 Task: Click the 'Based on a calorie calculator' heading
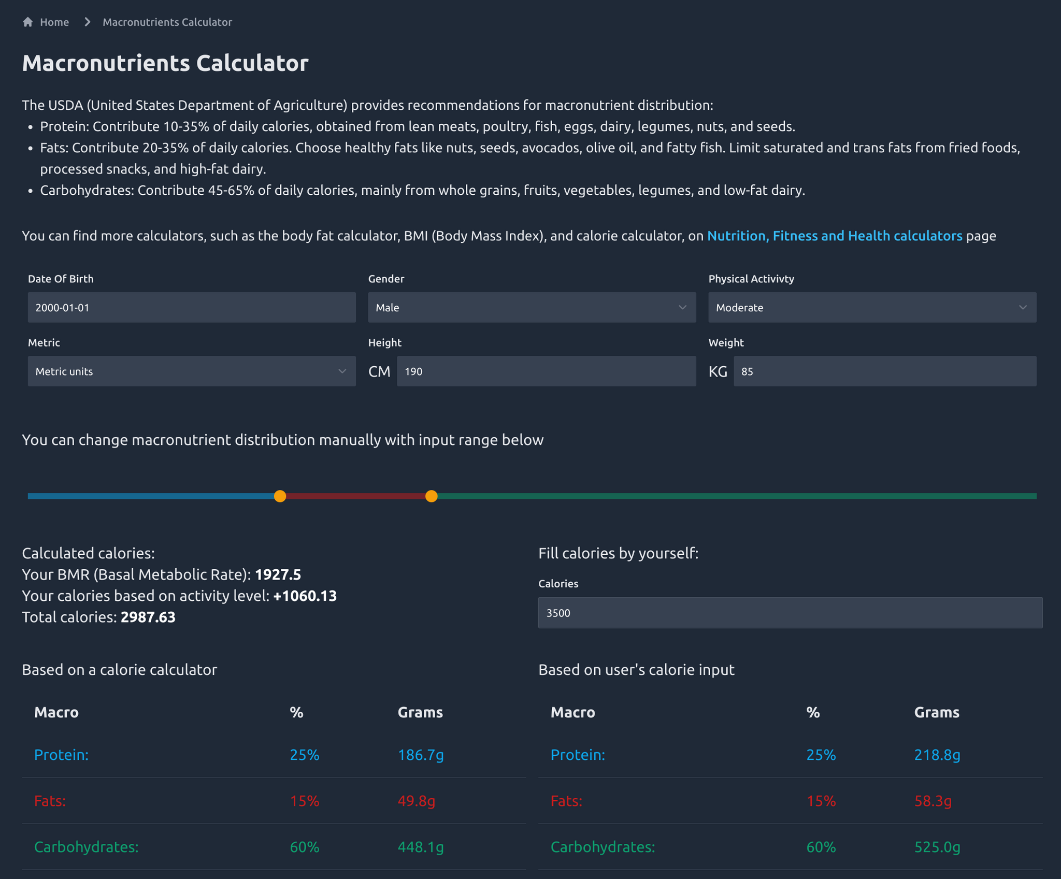coord(120,670)
